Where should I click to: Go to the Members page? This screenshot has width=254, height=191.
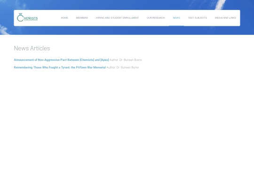(x=82, y=18)
